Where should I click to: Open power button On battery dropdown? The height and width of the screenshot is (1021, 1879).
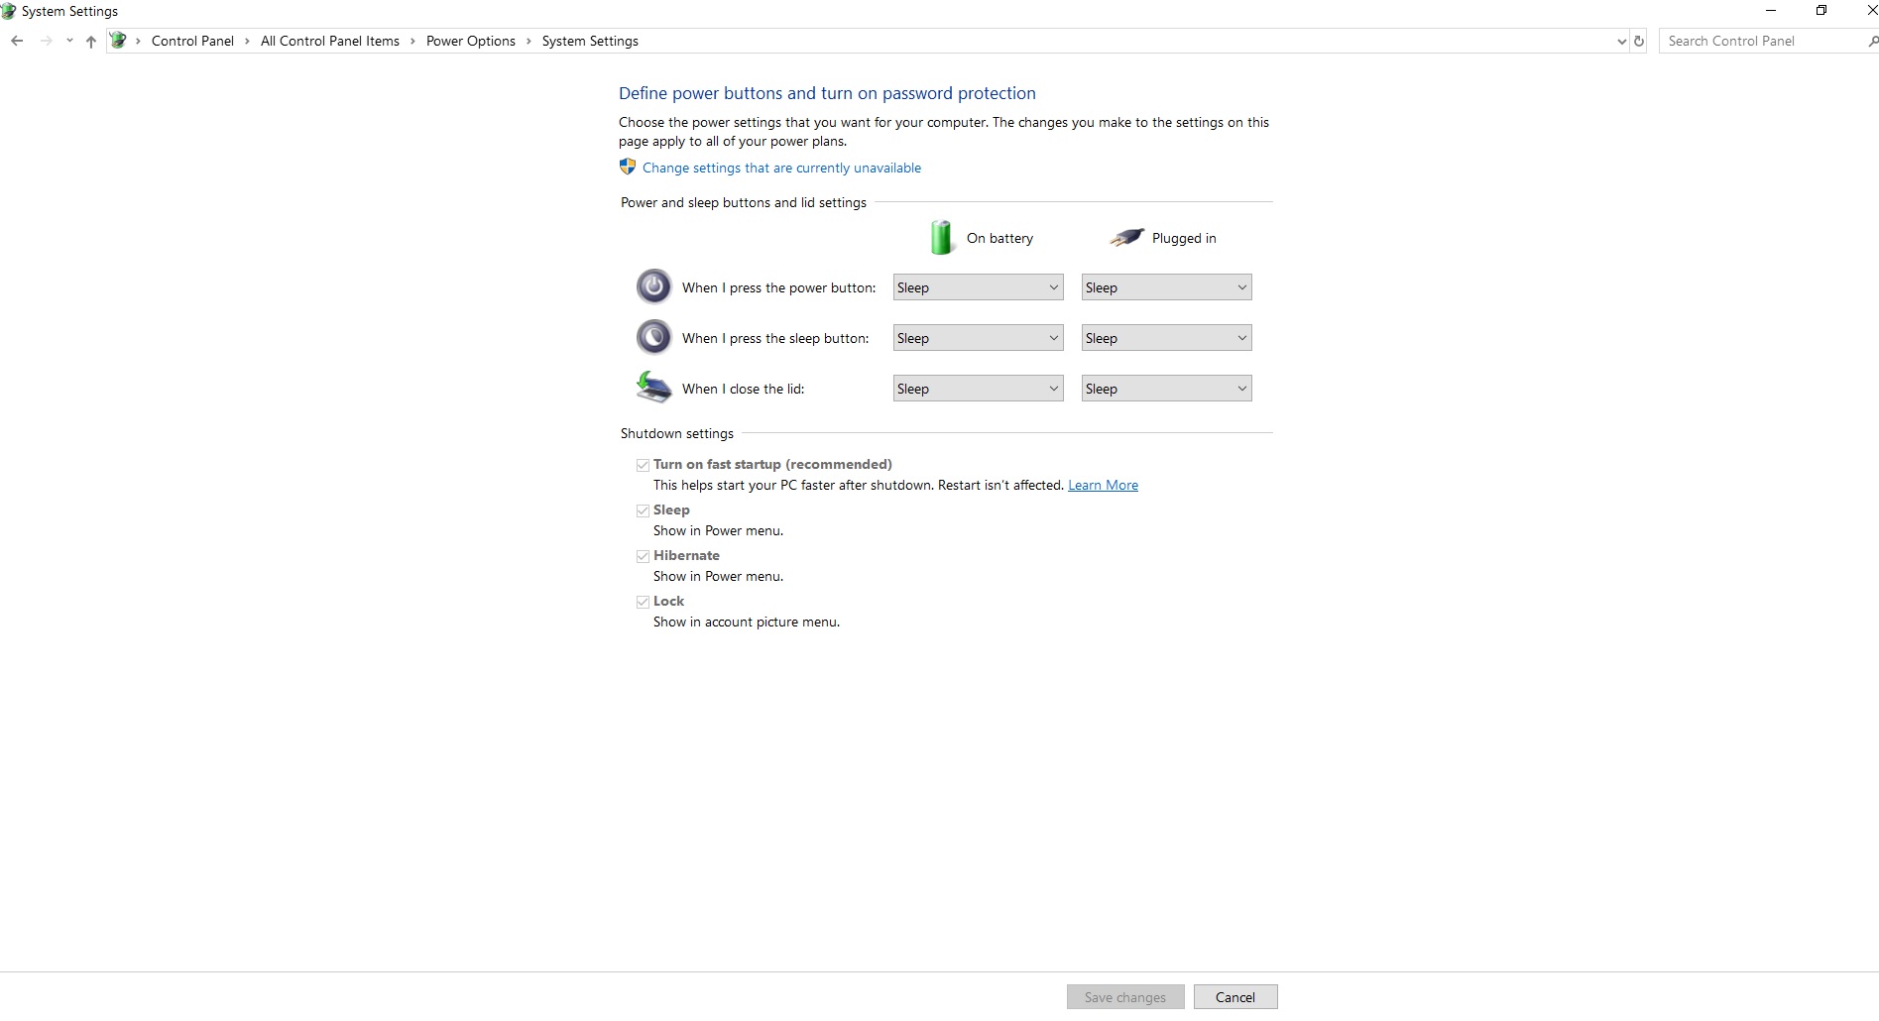point(978,287)
